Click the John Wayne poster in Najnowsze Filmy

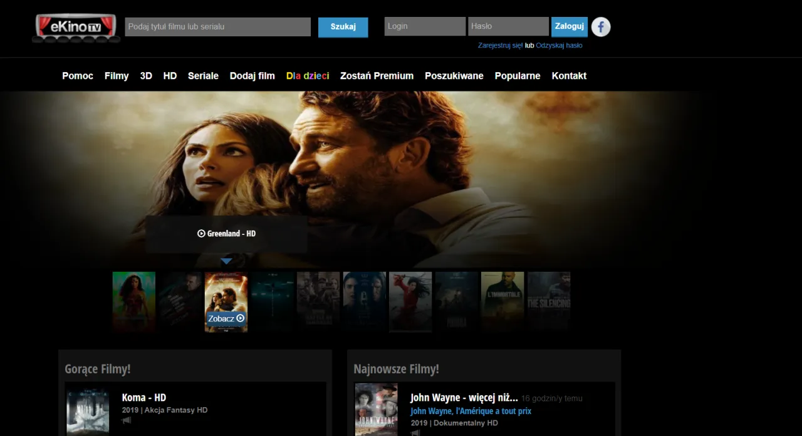click(x=377, y=410)
